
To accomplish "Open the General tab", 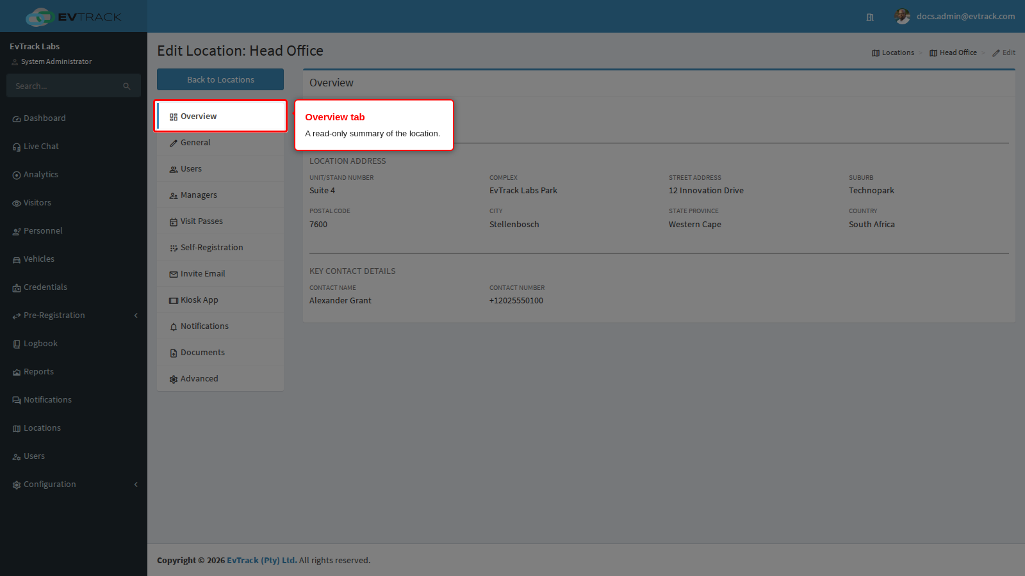I will [x=220, y=143].
